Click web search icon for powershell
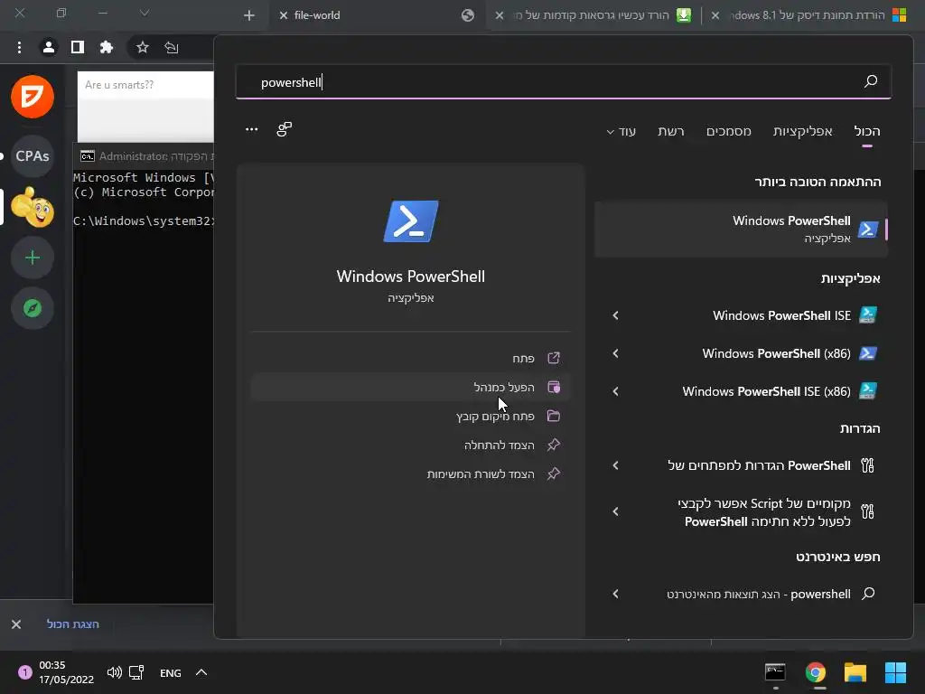925x694 pixels. [868, 594]
